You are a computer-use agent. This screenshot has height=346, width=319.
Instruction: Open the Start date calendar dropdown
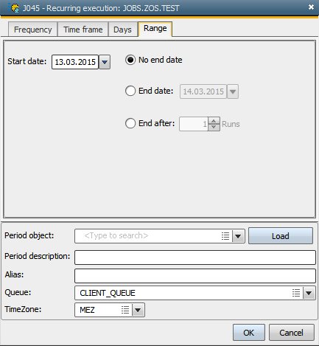(105, 62)
